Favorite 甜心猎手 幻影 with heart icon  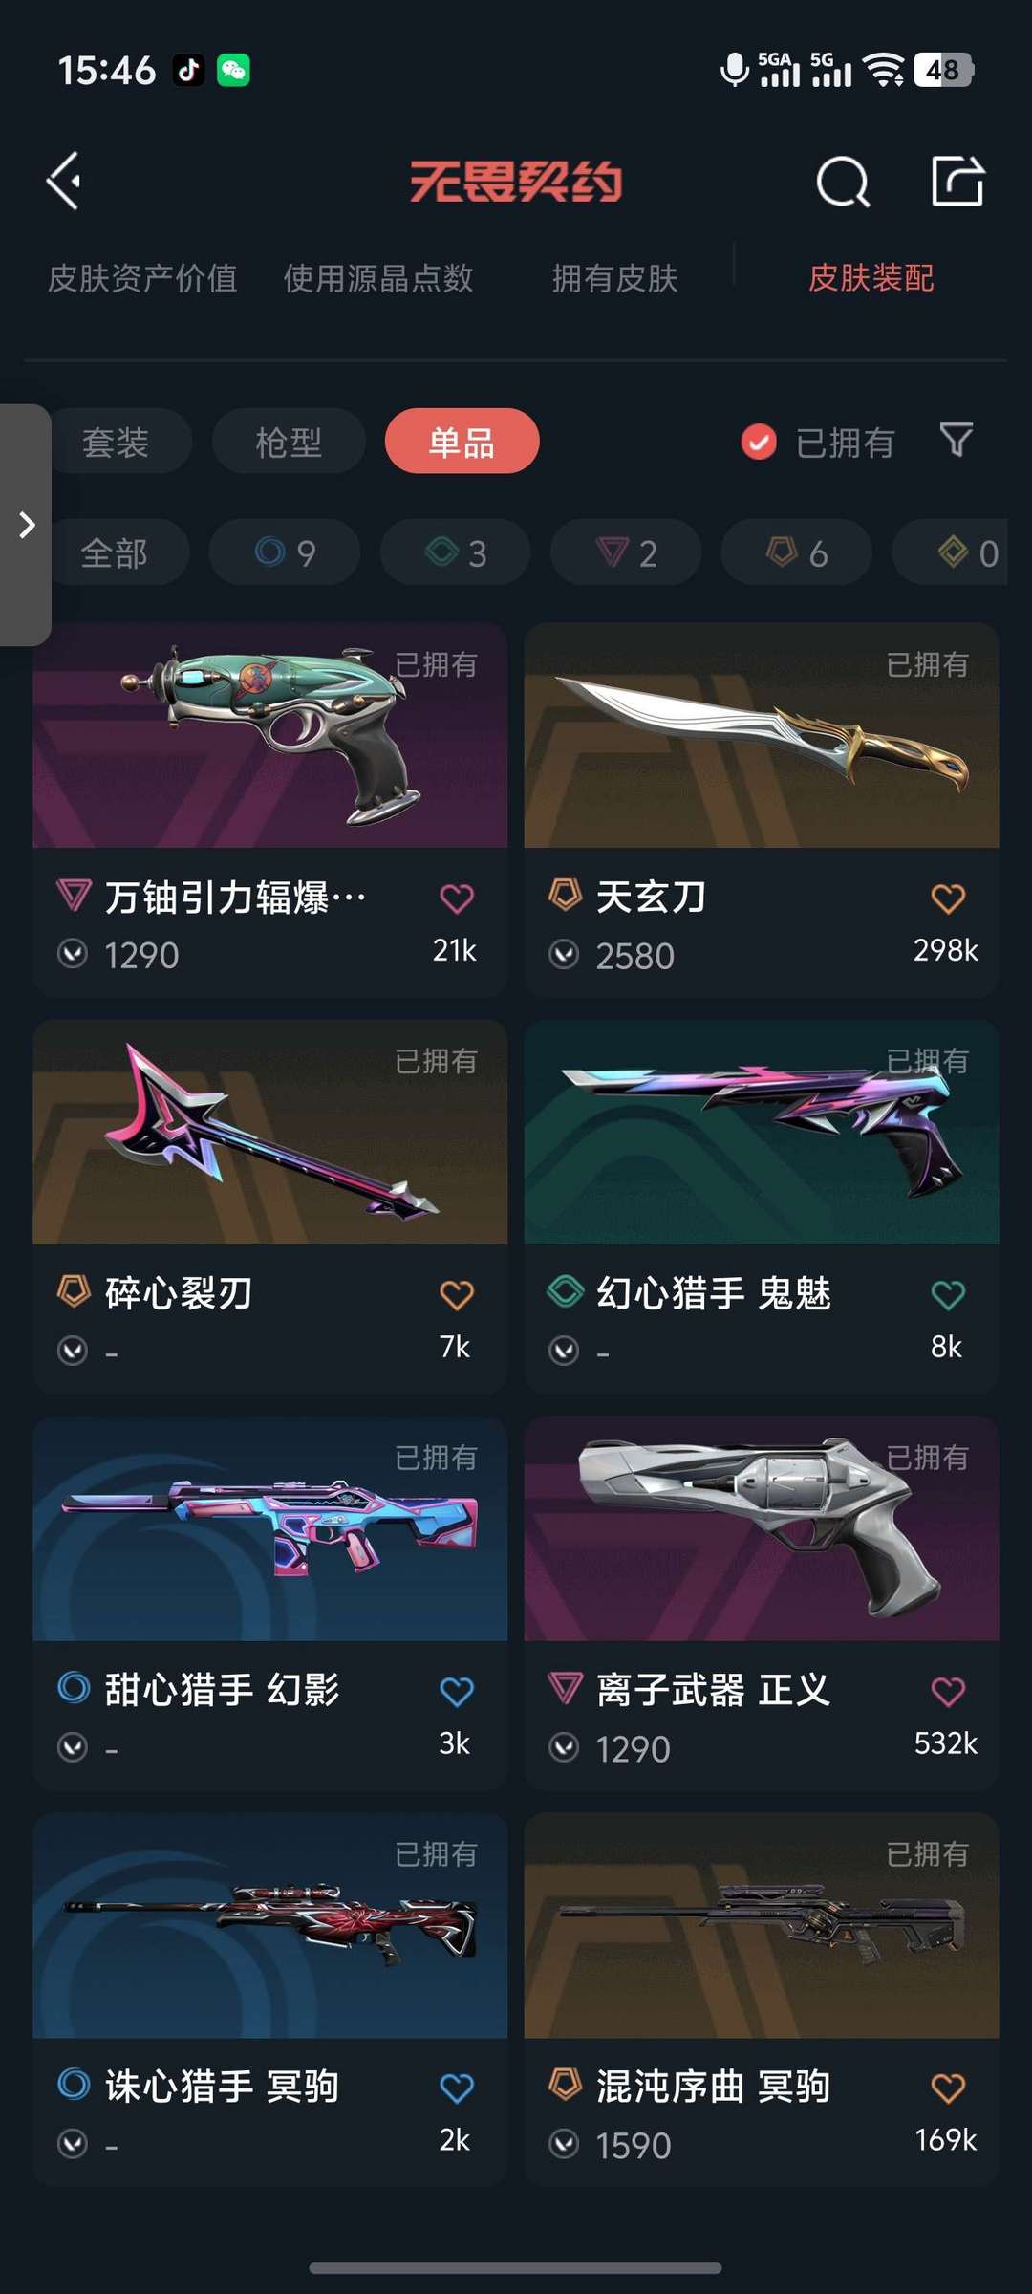[457, 1691]
